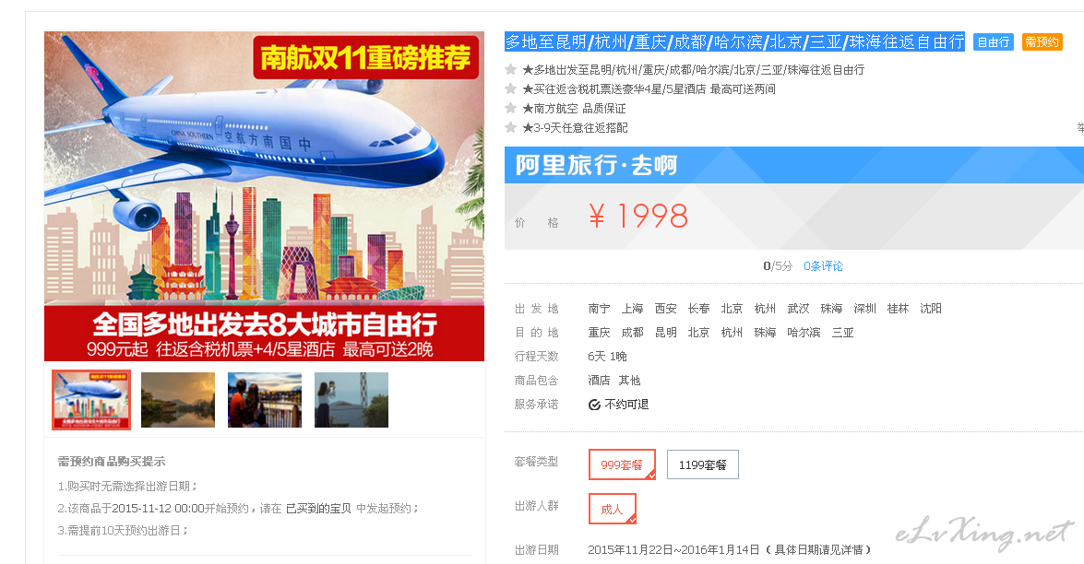
Task: Select the airplane promo thumbnail
Action: pyautogui.click(x=91, y=400)
